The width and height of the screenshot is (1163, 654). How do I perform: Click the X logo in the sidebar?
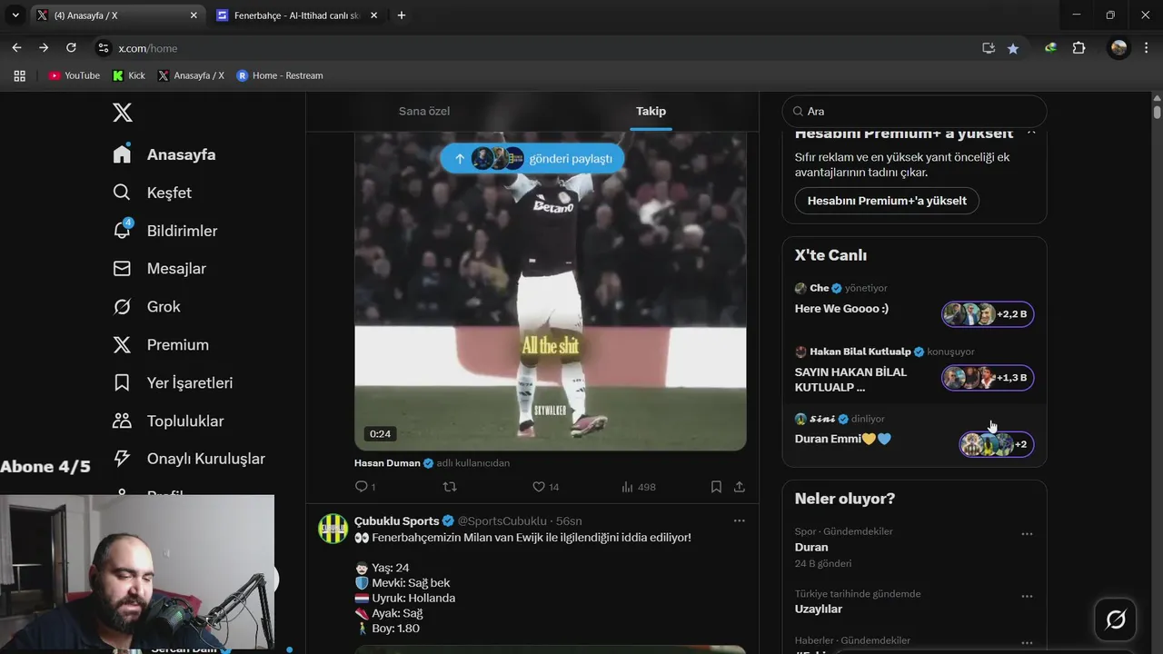pyautogui.click(x=123, y=113)
